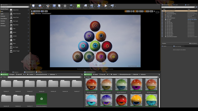Image resolution: width=198 pixels, height=111 pixels.
Task: Open View Options in World Outliner
Action: pyautogui.click(x=193, y=44)
